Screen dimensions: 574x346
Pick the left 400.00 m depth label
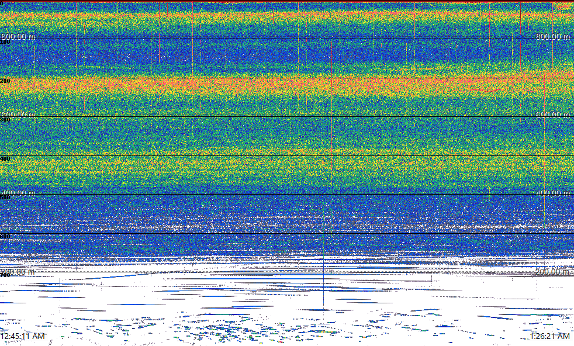(18, 193)
